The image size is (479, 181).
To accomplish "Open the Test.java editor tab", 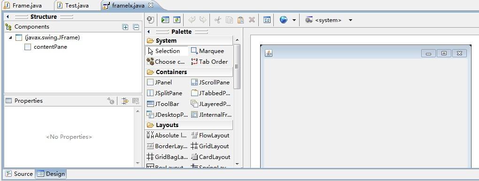I will click(73, 6).
